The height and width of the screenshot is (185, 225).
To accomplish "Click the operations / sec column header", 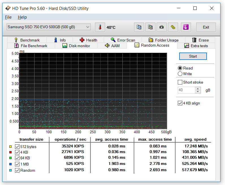I will [x=70, y=140].
